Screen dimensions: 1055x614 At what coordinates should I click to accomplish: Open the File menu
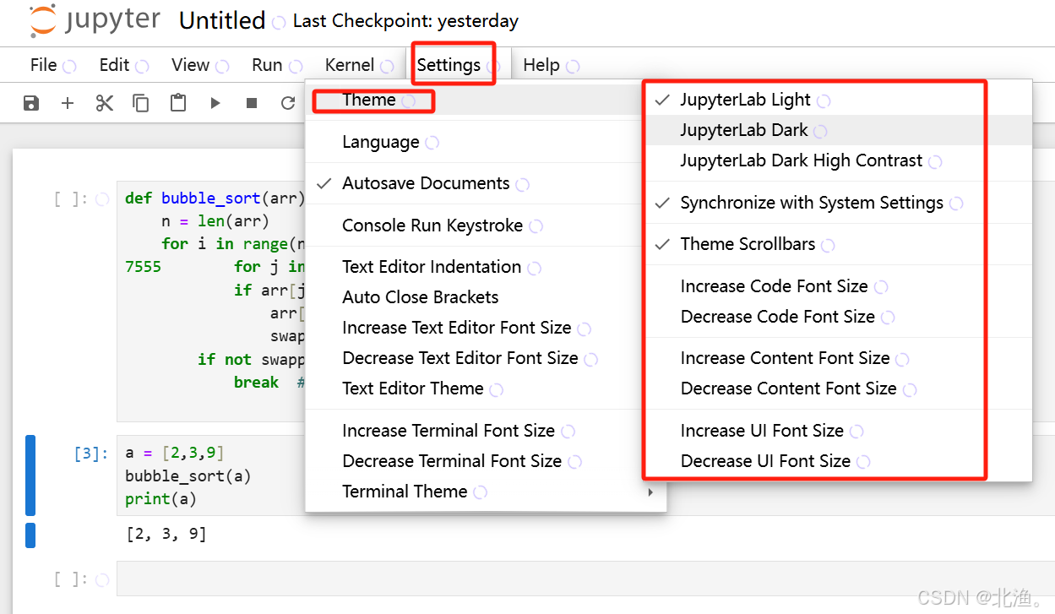pyautogui.click(x=44, y=65)
